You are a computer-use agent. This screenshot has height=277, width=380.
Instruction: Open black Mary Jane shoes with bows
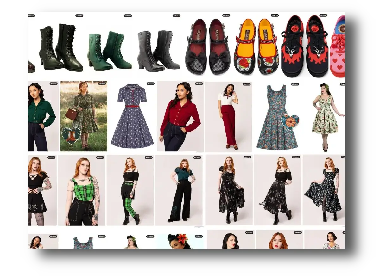coord(208,47)
